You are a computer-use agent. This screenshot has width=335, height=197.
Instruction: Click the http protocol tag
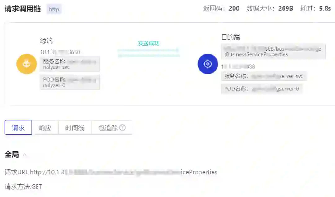[x=54, y=9]
